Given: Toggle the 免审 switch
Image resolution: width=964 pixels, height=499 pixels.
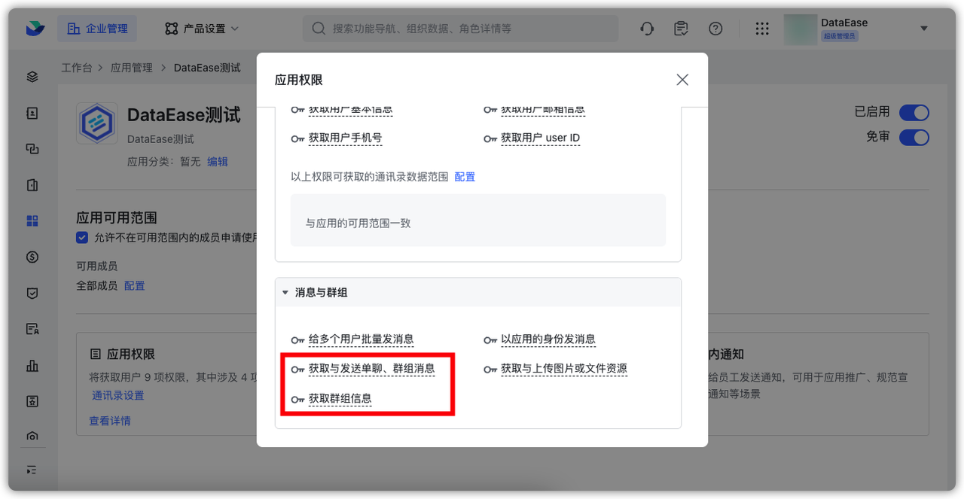Looking at the screenshot, I should coord(914,138).
